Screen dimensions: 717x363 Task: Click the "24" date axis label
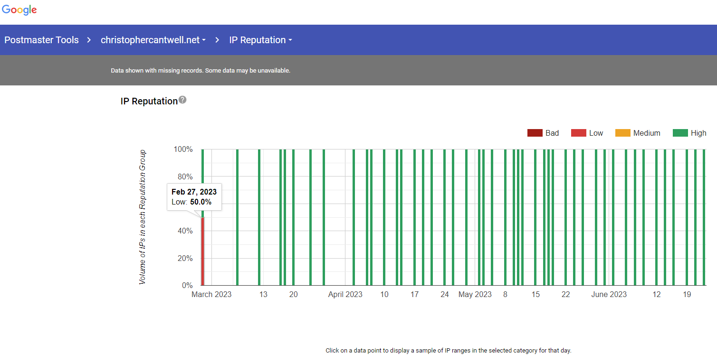click(x=445, y=294)
